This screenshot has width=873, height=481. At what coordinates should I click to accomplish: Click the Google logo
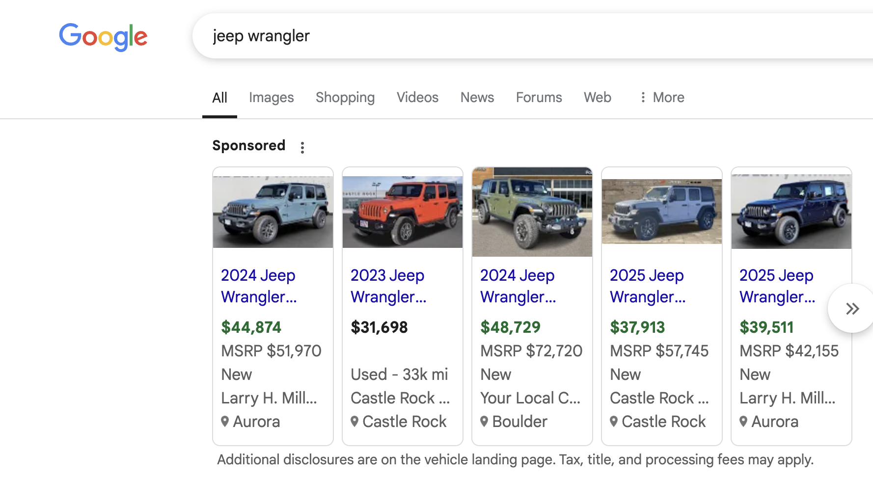pyautogui.click(x=103, y=36)
